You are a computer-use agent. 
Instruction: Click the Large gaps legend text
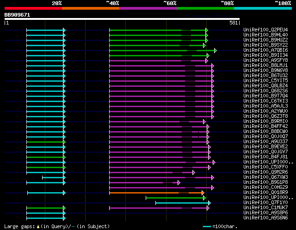tap(57, 226)
